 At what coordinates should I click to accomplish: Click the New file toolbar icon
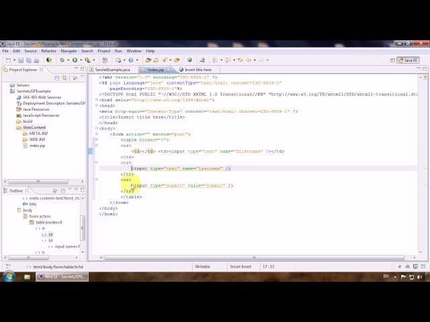coord(9,60)
